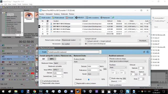The image size is (168, 94).
Task: Enable Nepřevádět video stream checkbox
Action: click(x=41, y=83)
